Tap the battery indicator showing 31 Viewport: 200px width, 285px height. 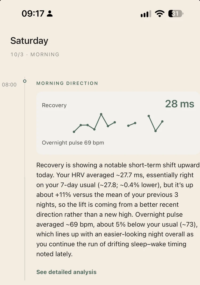[176, 14]
